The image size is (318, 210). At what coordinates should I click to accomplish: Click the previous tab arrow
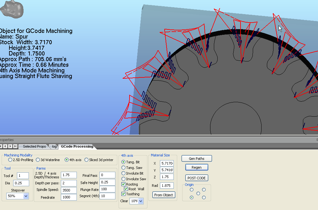tap(6, 146)
